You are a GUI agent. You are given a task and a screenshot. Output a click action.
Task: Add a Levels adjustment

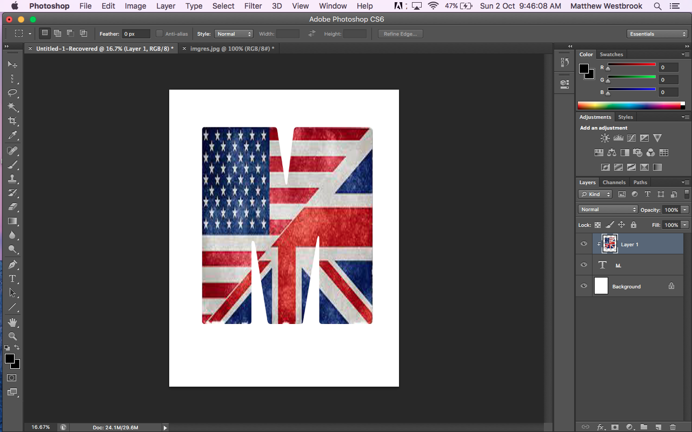pyautogui.click(x=618, y=138)
